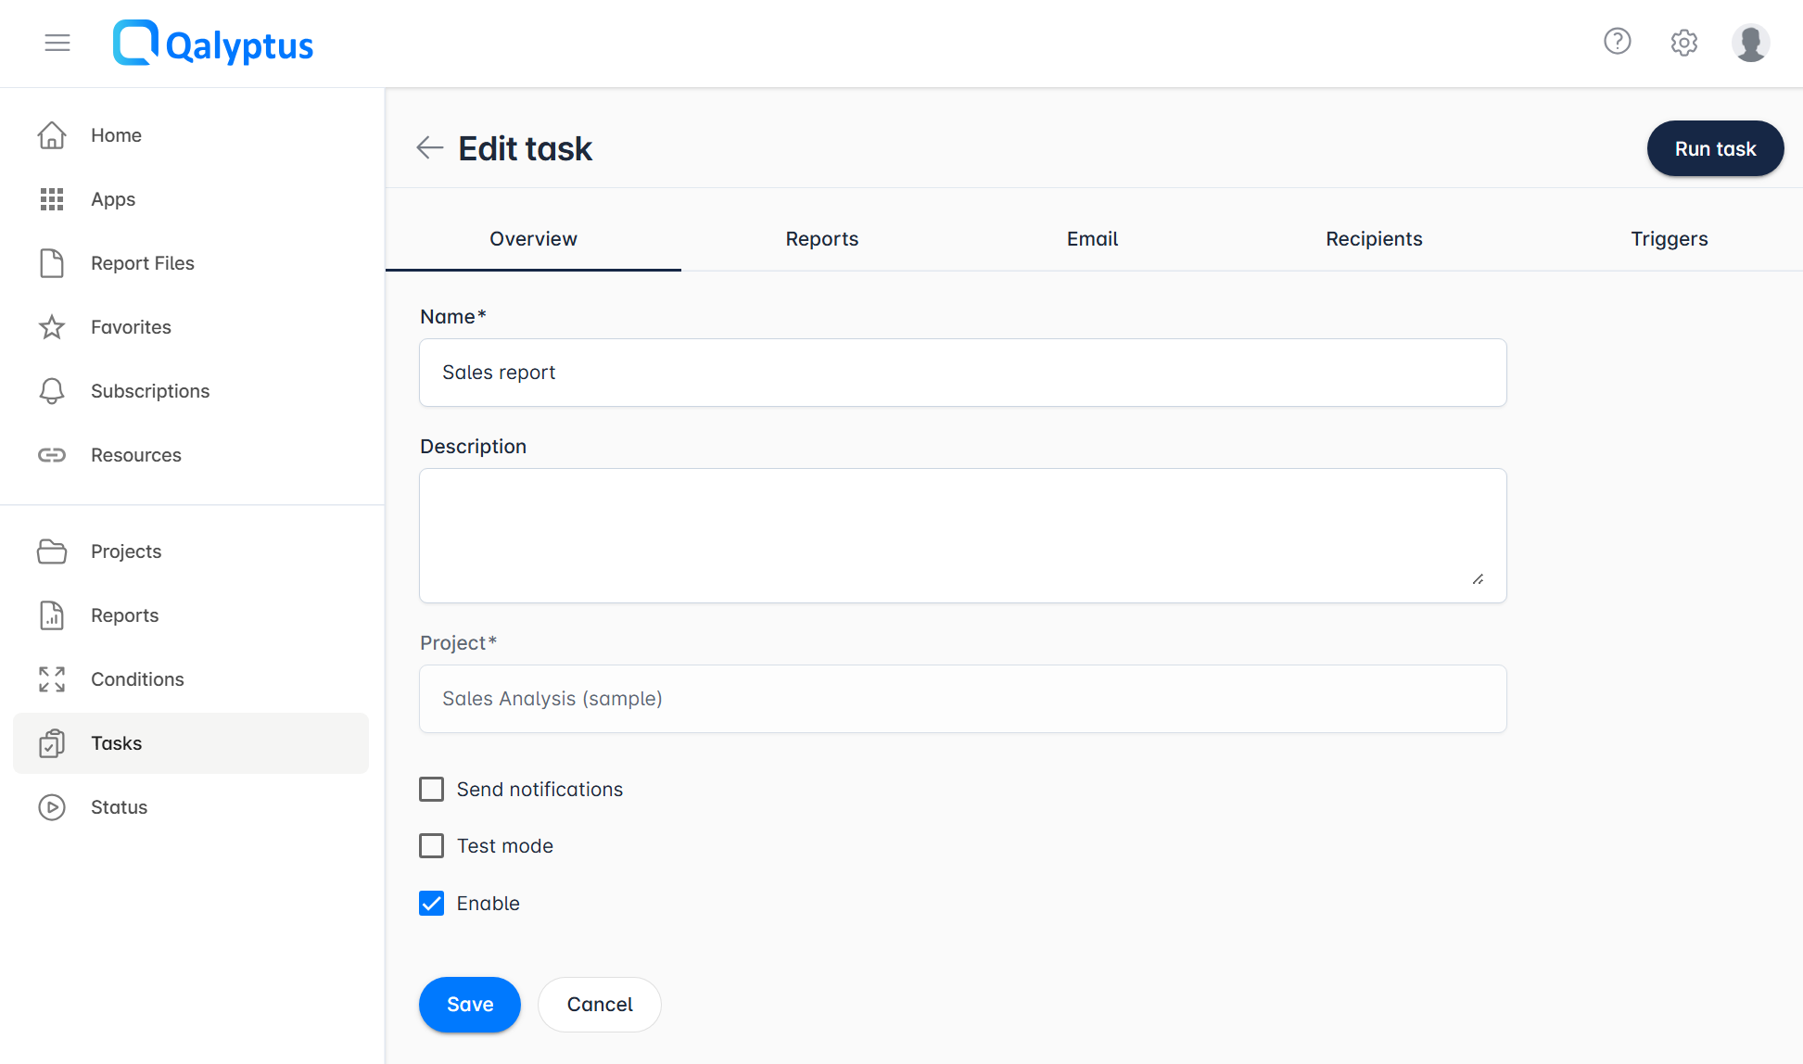Open the settings gear icon
Screen dimensions: 1803x1064
1684,43
